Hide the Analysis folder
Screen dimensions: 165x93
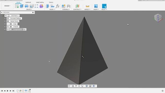8,27
